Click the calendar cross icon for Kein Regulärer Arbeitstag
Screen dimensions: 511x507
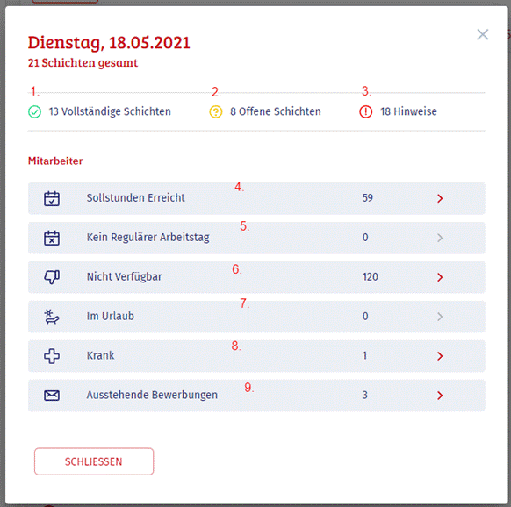click(x=52, y=238)
